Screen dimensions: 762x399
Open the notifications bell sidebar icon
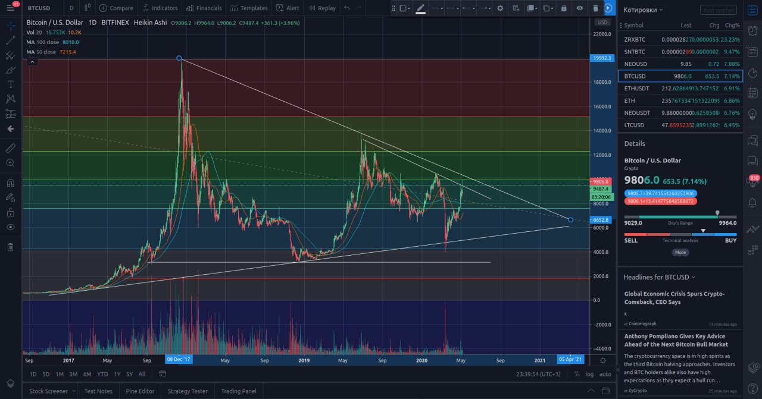(752, 203)
